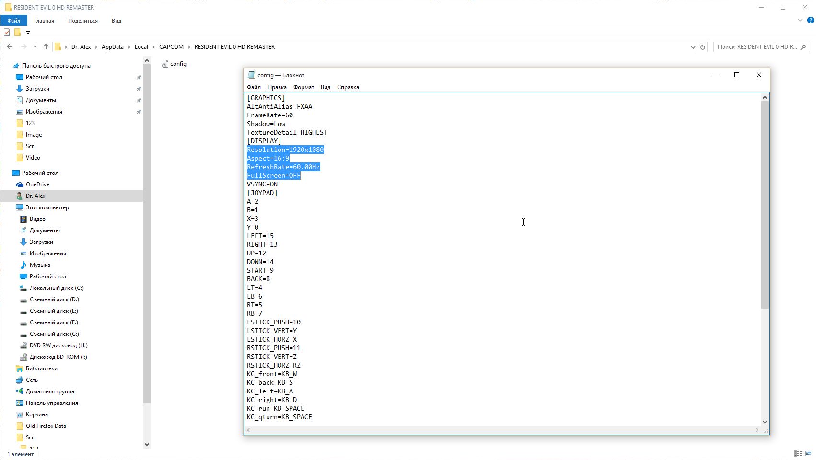Click the [JOYPAD] section line
Viewport: 816px width, 460px height.
262,193
